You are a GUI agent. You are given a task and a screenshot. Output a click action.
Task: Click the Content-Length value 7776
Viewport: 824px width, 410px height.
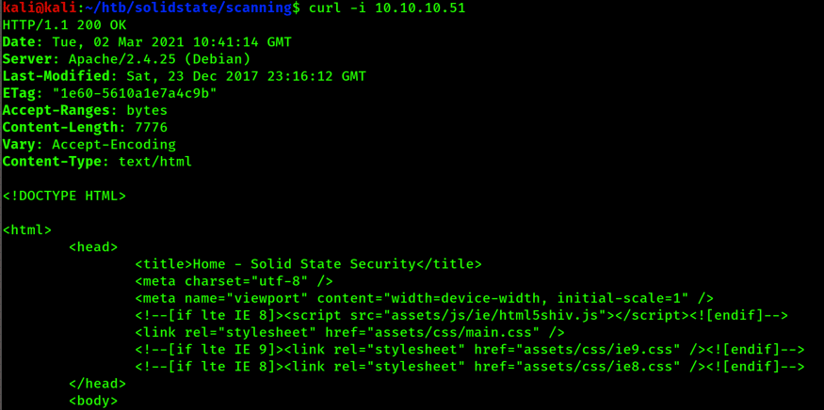[x=143, y=127]
